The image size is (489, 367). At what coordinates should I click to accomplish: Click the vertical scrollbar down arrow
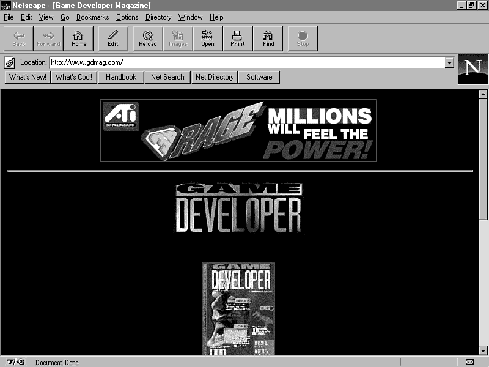(483, 350)
